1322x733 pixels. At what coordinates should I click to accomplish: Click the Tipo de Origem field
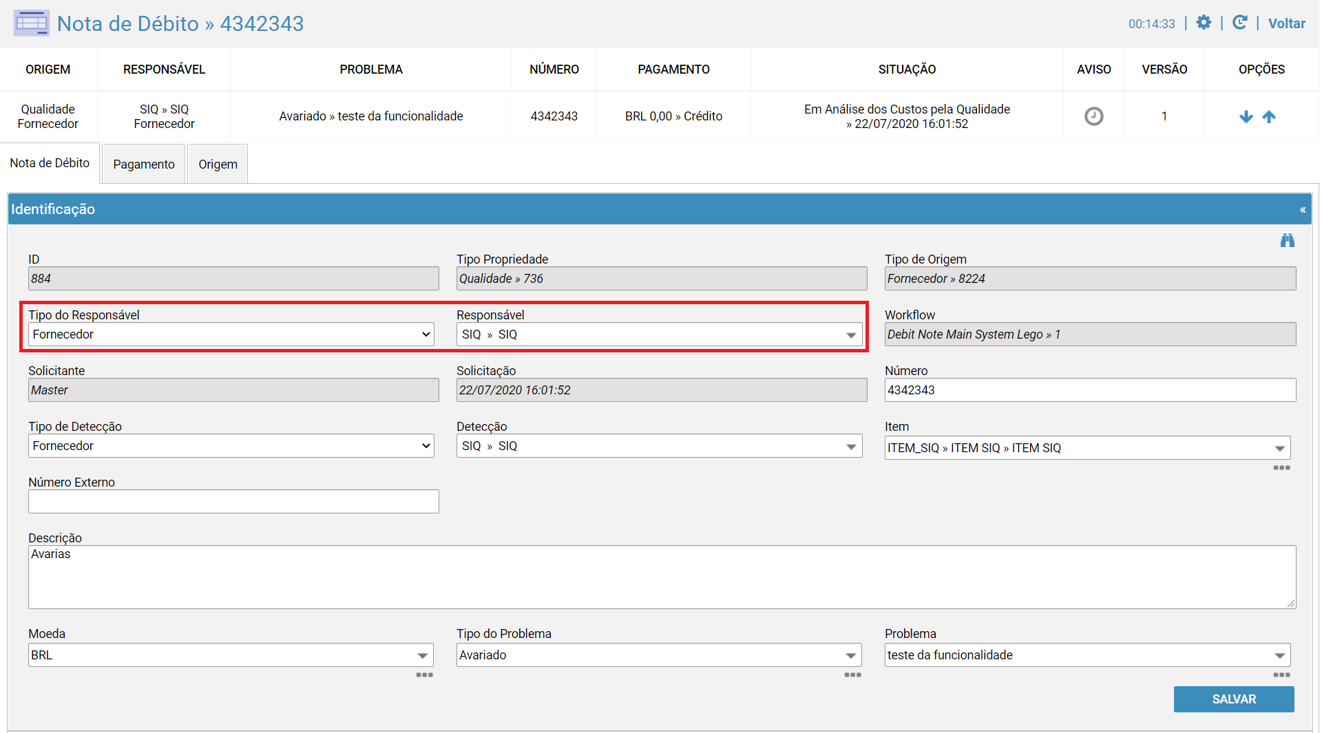pyautogui.click(x=1090, y=279)
